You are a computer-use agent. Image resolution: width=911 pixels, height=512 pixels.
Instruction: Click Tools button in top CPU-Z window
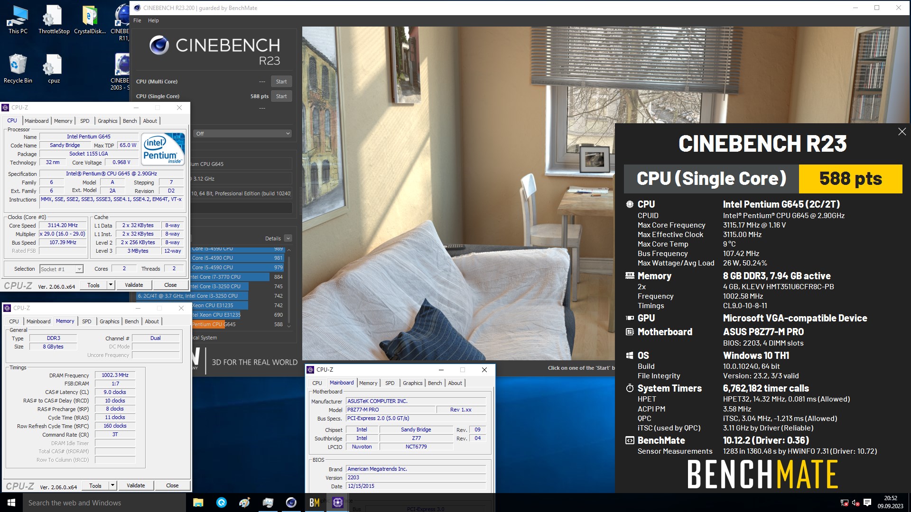(x=93, y=285)
